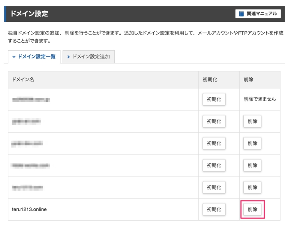288x227 pixels.
Task: Hit 初期化 in the fourth domain row
Action: [214, 165]
